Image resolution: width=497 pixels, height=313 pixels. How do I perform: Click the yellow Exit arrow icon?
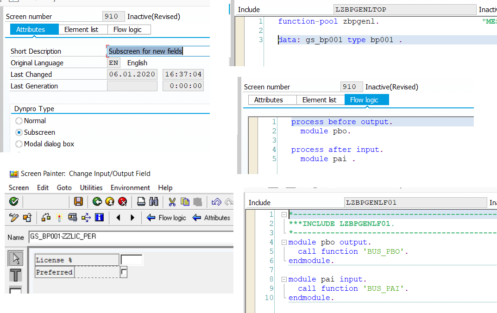pos(110,201)
